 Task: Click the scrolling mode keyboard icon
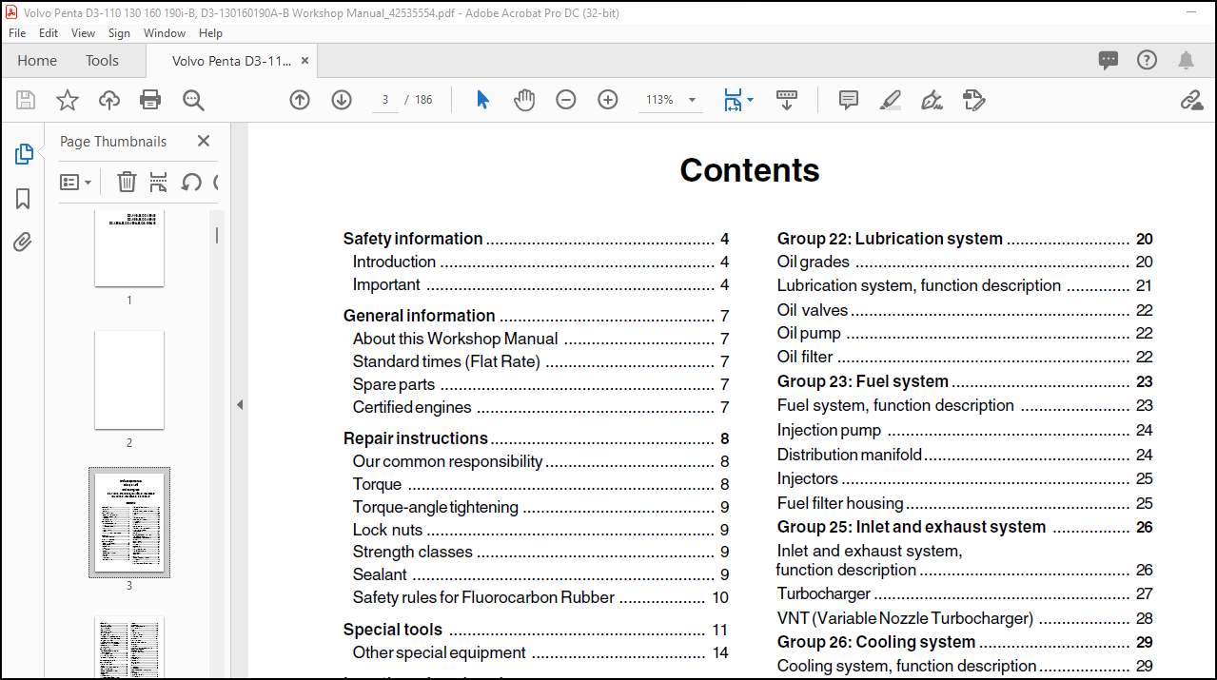787,100
